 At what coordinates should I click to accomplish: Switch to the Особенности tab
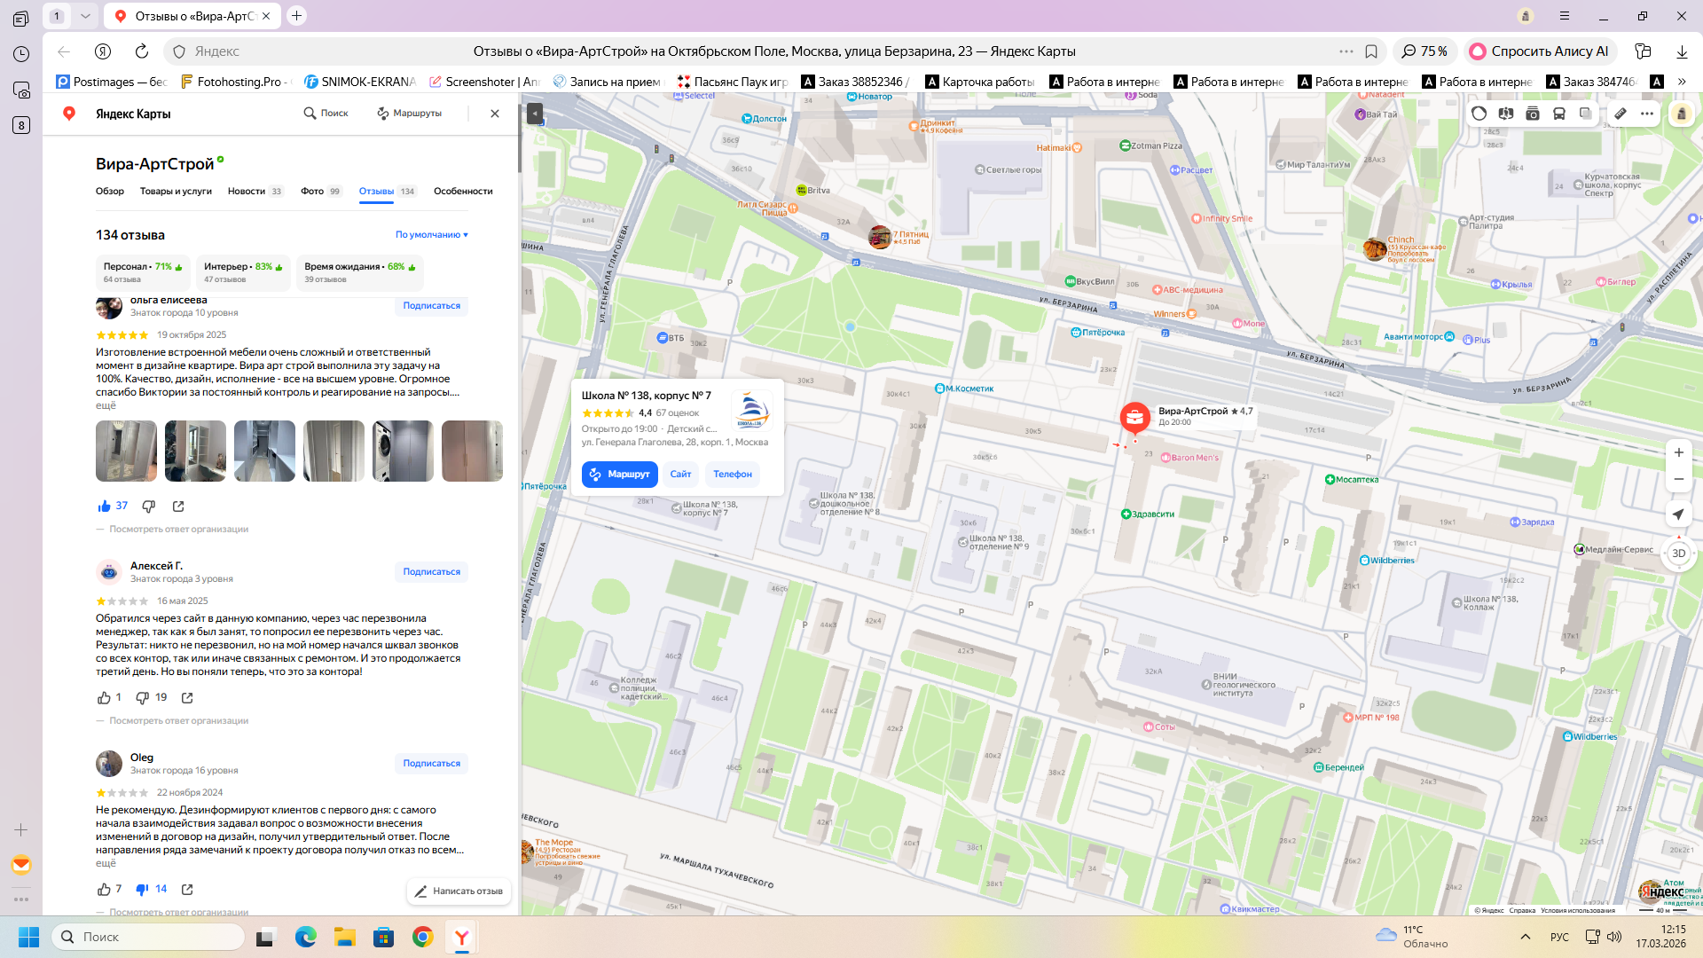[463, 192]
